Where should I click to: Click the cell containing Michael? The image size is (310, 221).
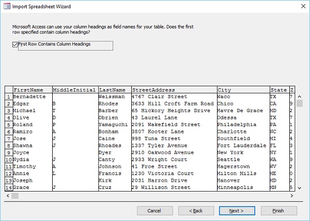click(x=33, y=110)
